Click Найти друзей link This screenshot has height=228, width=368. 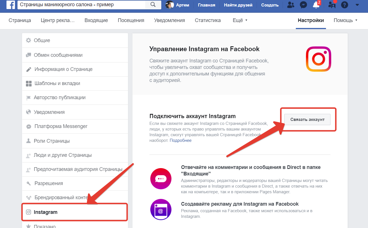[238, 5]
